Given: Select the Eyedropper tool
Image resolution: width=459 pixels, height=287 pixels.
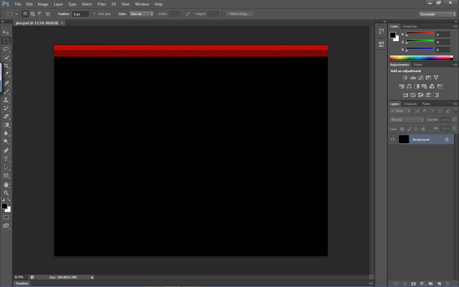Looking at the screenshot, I should point(6,74).
